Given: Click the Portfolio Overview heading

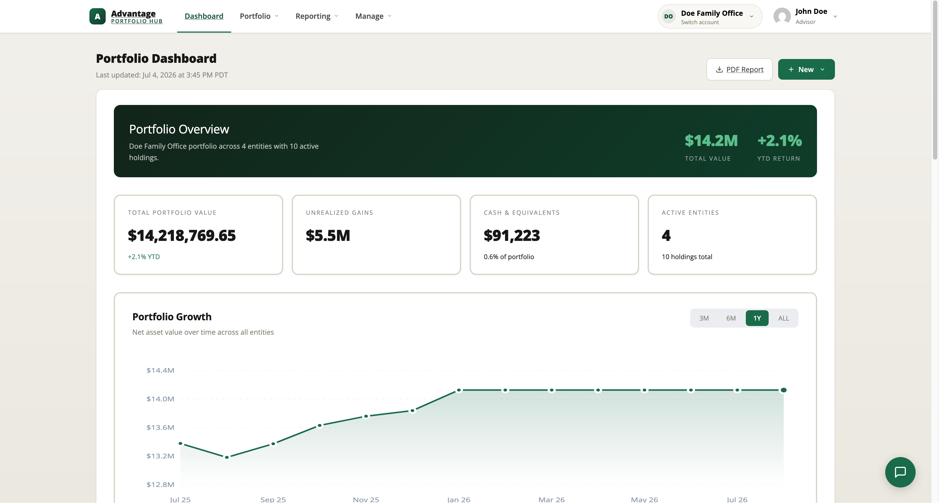Looking at the screenshot, I should [x=179, y=129].
